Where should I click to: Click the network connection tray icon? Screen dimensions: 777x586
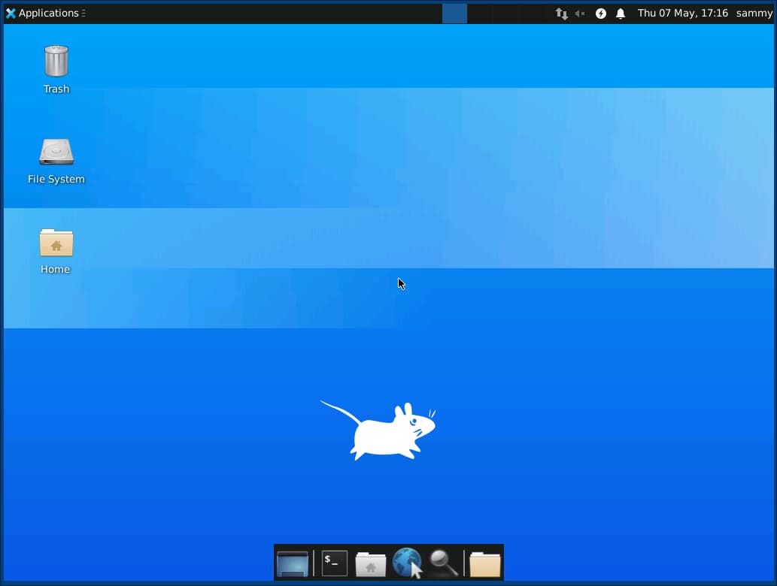[x=561, y=14]
